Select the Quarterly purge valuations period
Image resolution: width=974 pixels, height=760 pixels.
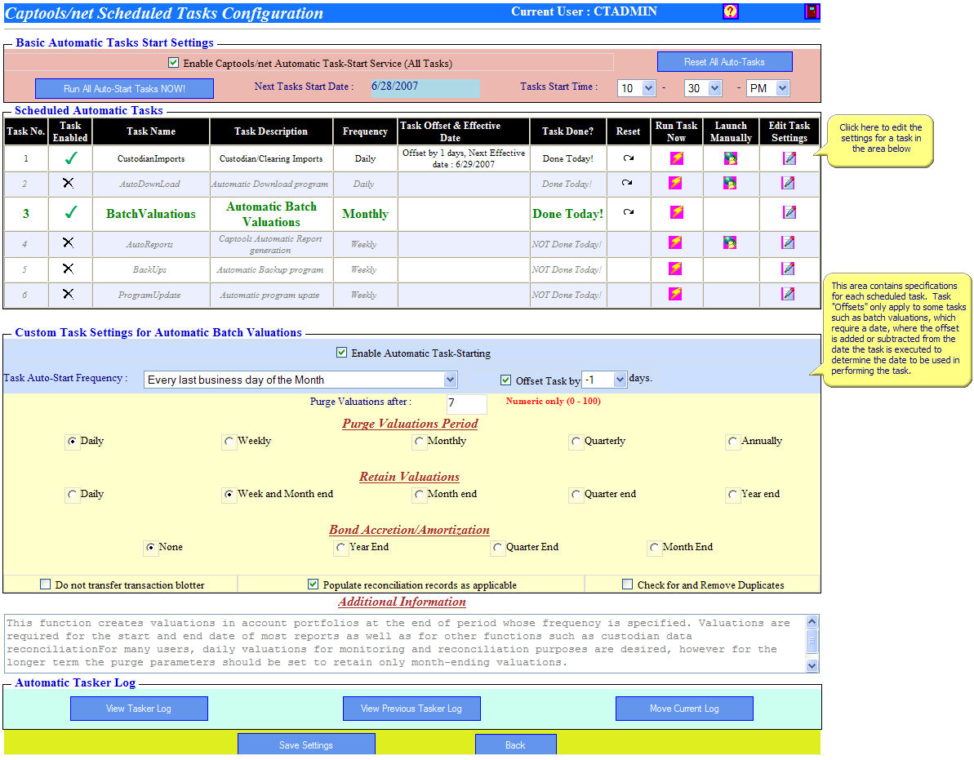[576, 441]
